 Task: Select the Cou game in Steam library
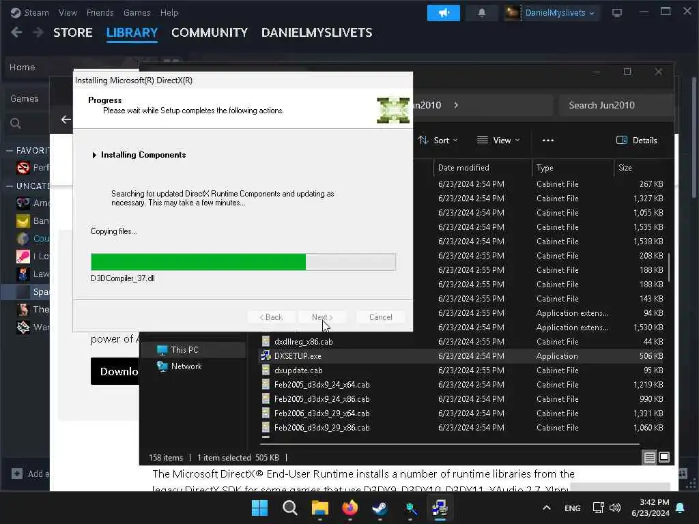click(x=33, y=238)
